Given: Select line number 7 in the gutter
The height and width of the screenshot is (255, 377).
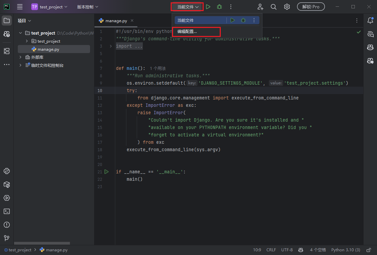Looking at the screenshot, I should tap(101, 69).
